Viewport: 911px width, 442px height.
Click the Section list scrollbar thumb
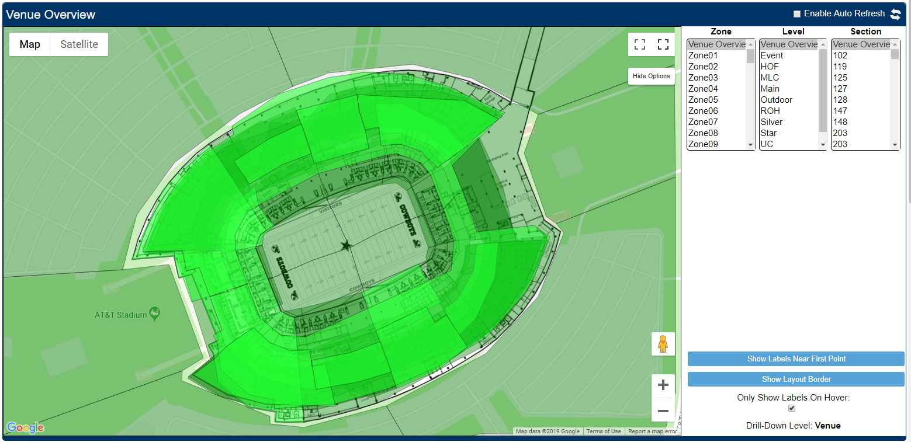click(895, 54)
